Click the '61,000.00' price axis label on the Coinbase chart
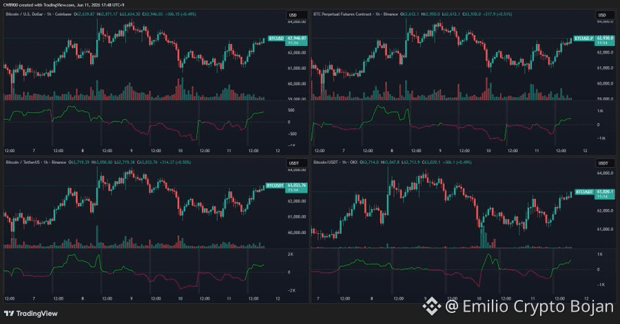The image size is (620, 324). [x=296, y=68]
